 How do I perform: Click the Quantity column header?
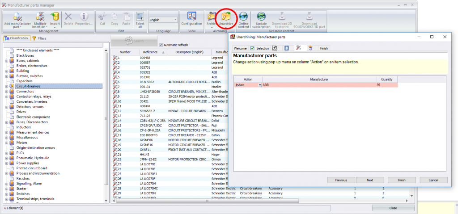[387, 79]
